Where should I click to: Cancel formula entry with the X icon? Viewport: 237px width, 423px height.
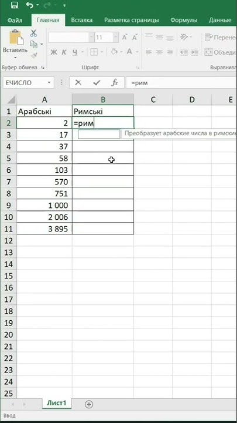click(78, 83)
